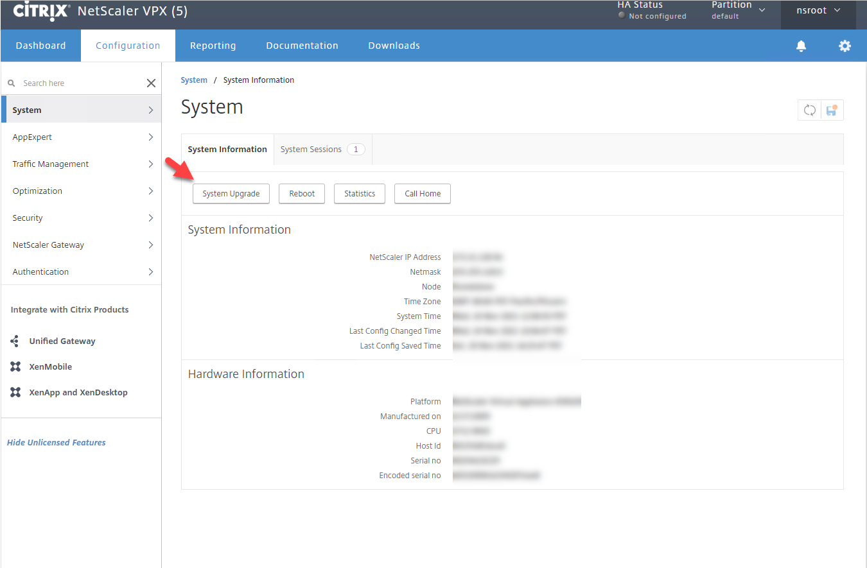Expand the Security chevron

pos(151,218)
